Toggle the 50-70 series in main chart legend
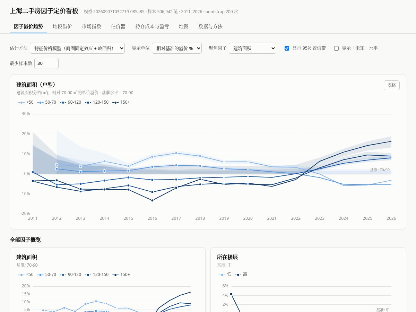The width and height of the screenshot is (416, 312). (x=47, y=102)
